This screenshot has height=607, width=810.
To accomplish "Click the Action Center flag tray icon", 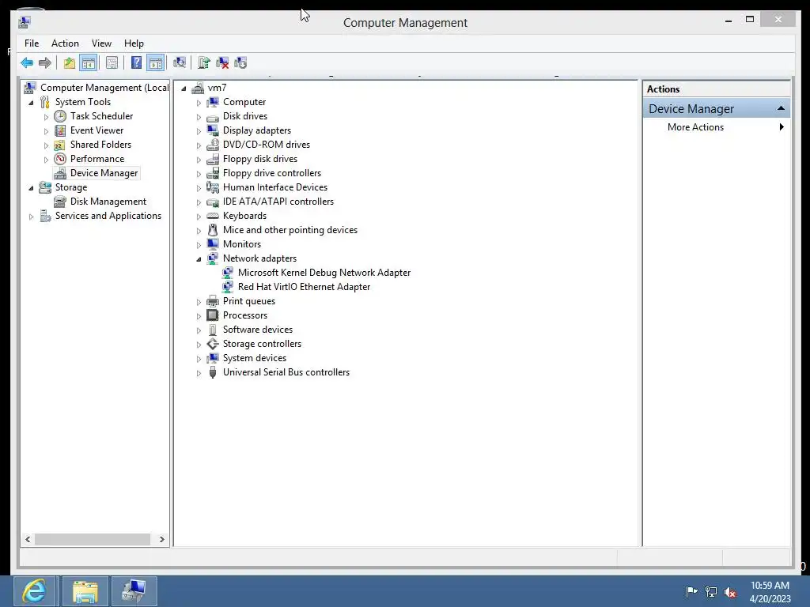I will pyautogui.click(x=691, y=591).
